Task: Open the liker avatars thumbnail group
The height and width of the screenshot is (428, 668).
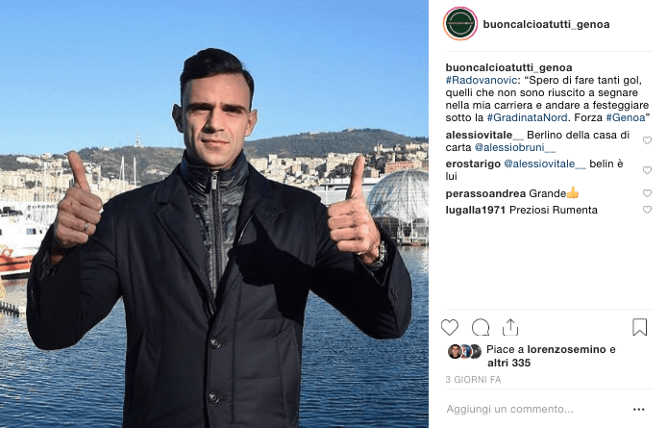Action: (465, 351)
